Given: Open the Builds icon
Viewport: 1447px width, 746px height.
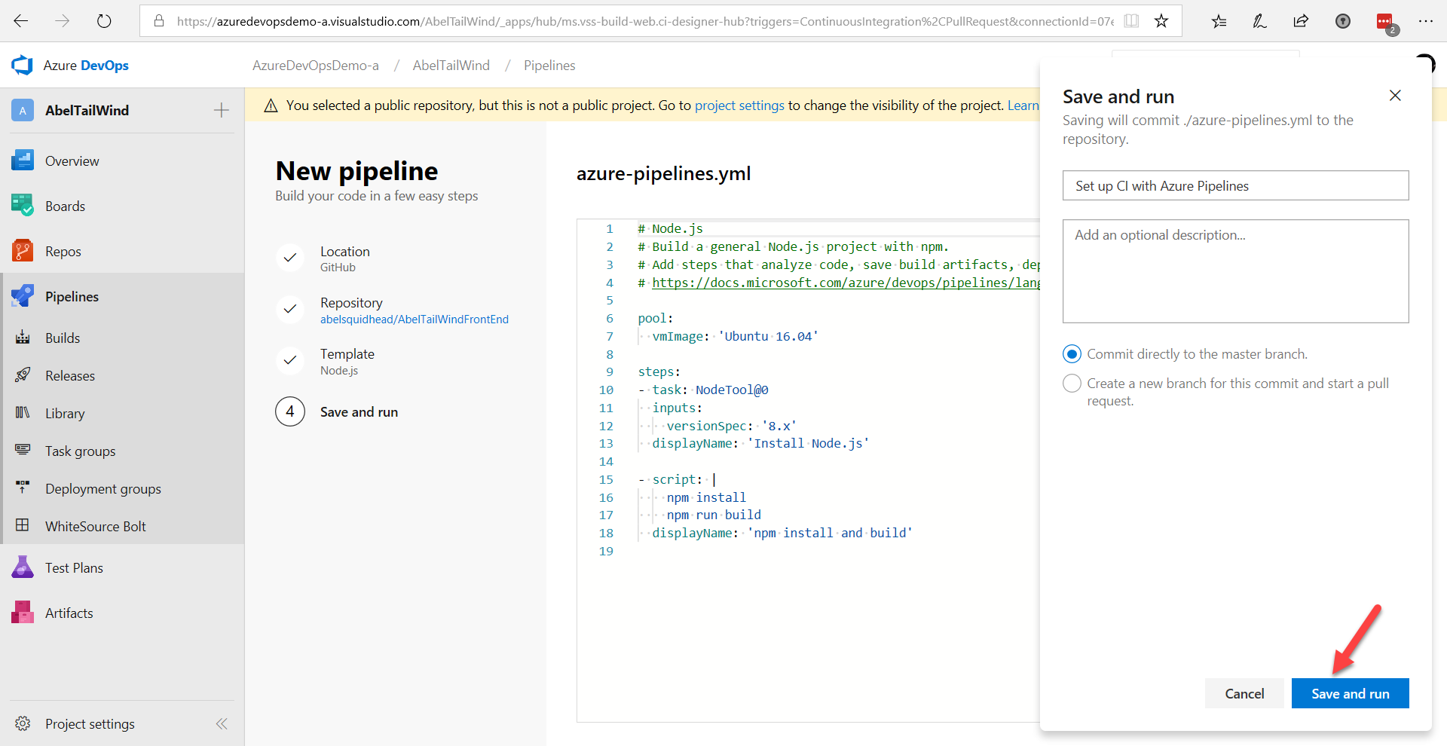Looking at the screenshot, I should (x=23, y=338).
